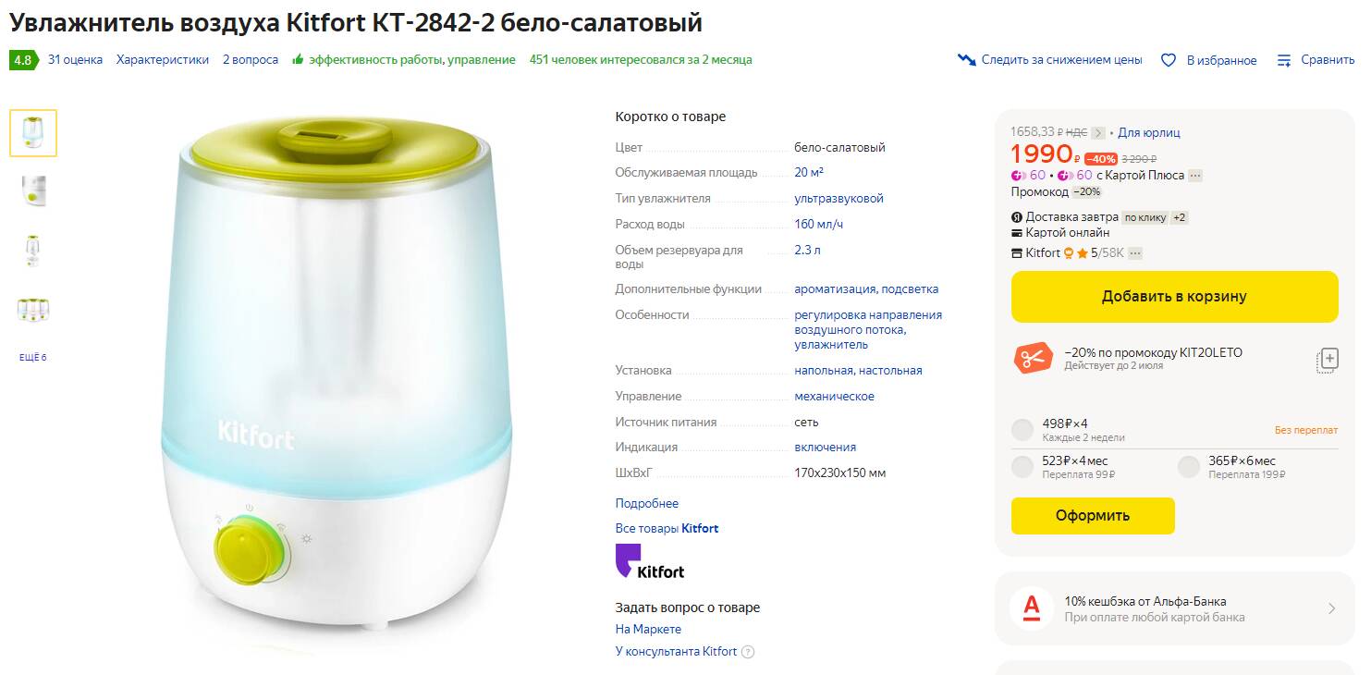Click the compare icon next to Сравнить
The height and width of the screenshot is (675, 1371).
(x=1284, y=60)
